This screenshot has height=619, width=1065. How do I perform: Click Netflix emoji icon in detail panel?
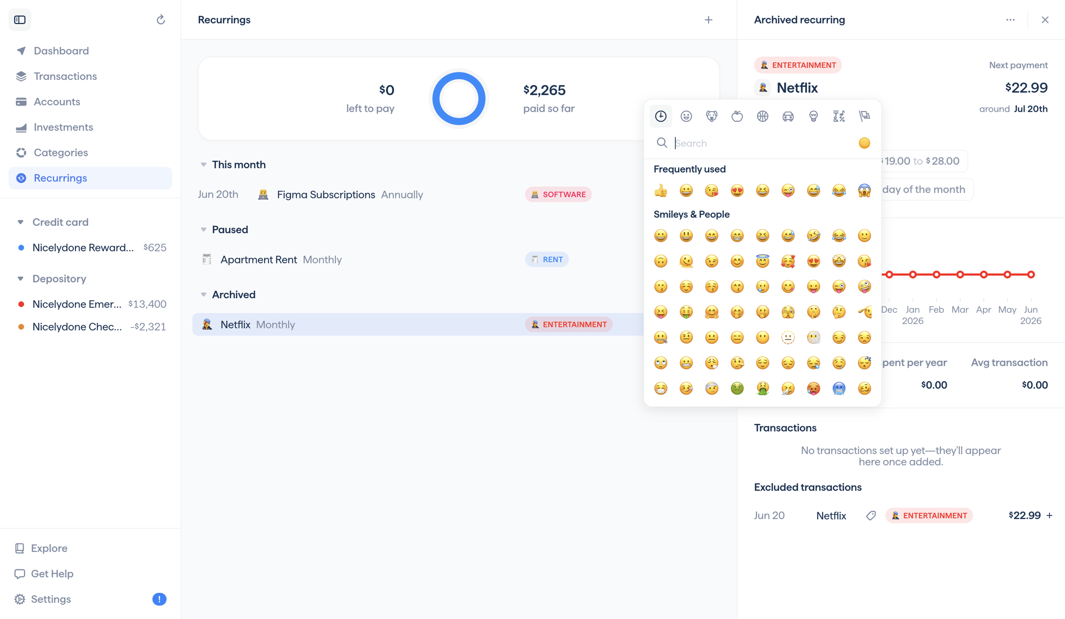click(x=763, y=88)
